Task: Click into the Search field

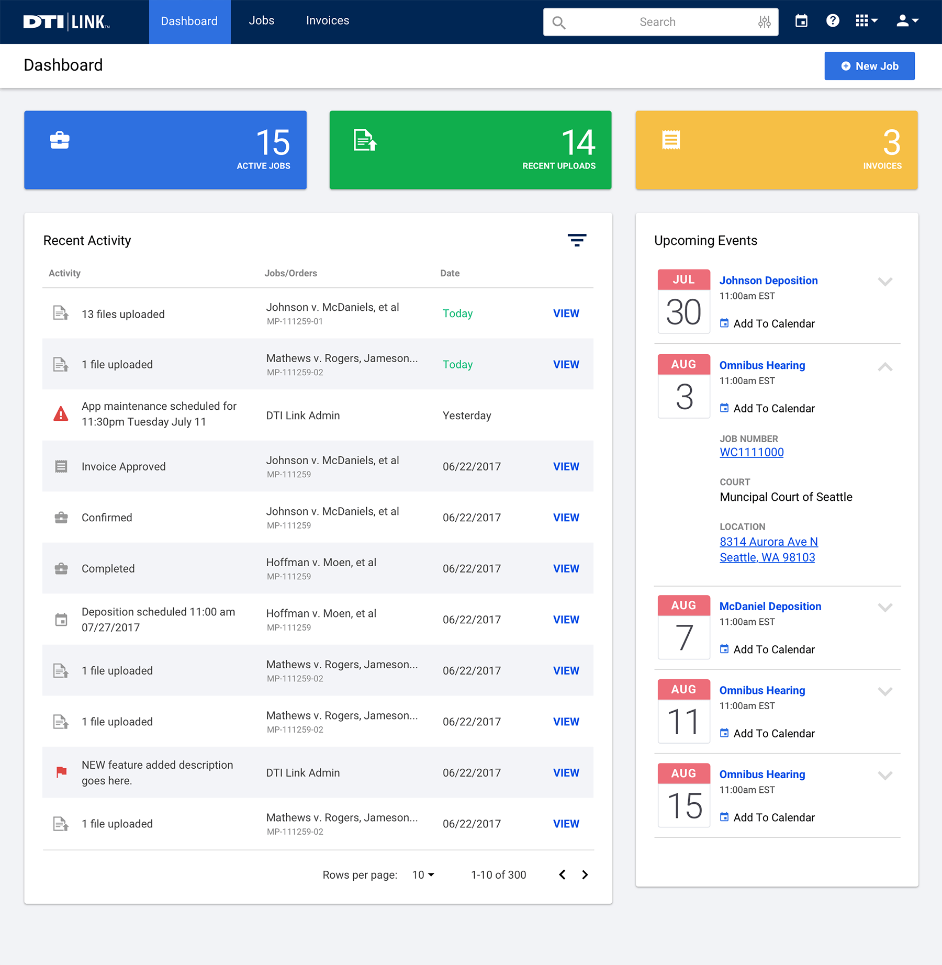Action: tap(657, 22)
